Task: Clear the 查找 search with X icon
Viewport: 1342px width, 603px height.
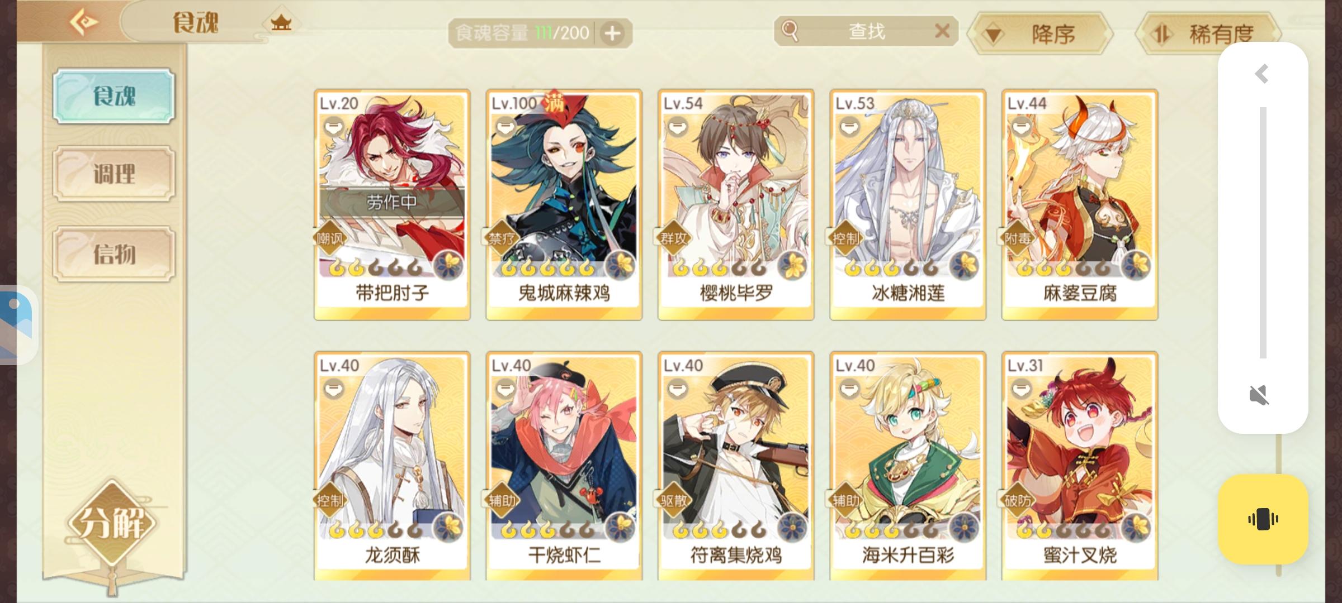Action: point(942,31)
